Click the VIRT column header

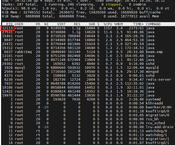point(61,24)
